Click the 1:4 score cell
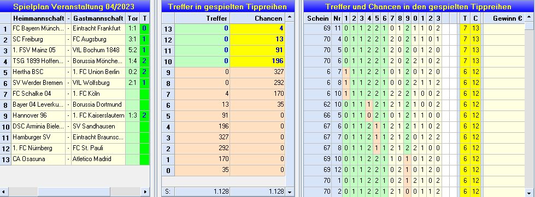This screenshot has width=535, height=197. (133, 61)
